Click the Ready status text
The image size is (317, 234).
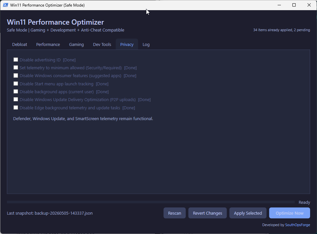tap(304, 202)
